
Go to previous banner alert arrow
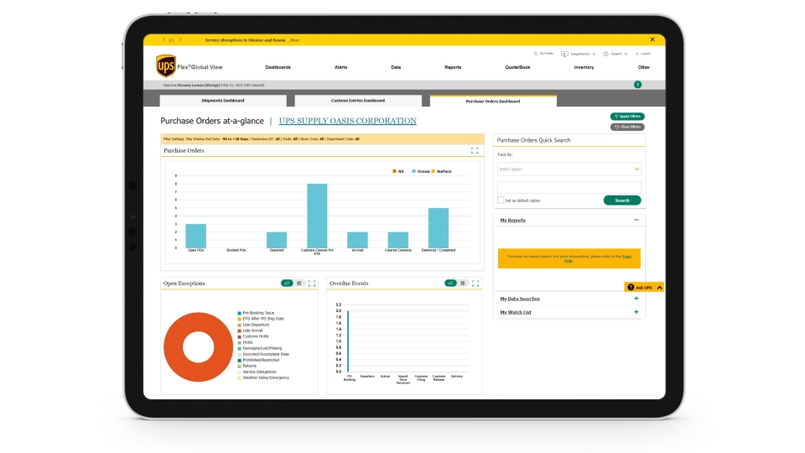164,39
